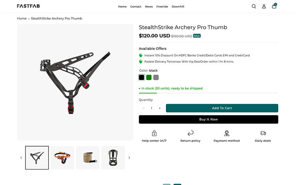Show previous thumbnails with left chevron
This screenshot has width=296, height=185.
click(21, 158)
